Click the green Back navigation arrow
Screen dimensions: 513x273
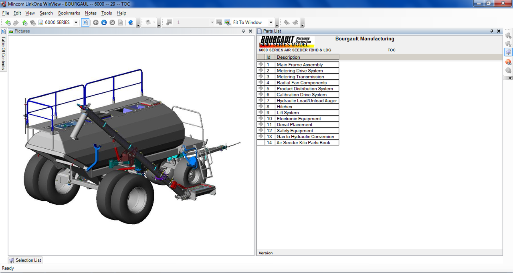coord(8,22)
